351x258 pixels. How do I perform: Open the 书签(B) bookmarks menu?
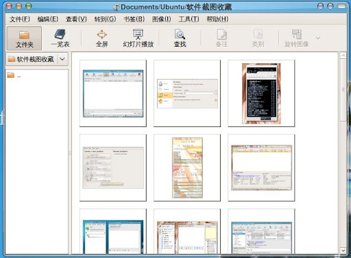point(134,19)
